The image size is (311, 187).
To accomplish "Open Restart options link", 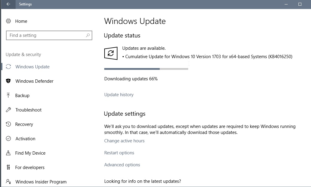I will pos(119,153).
